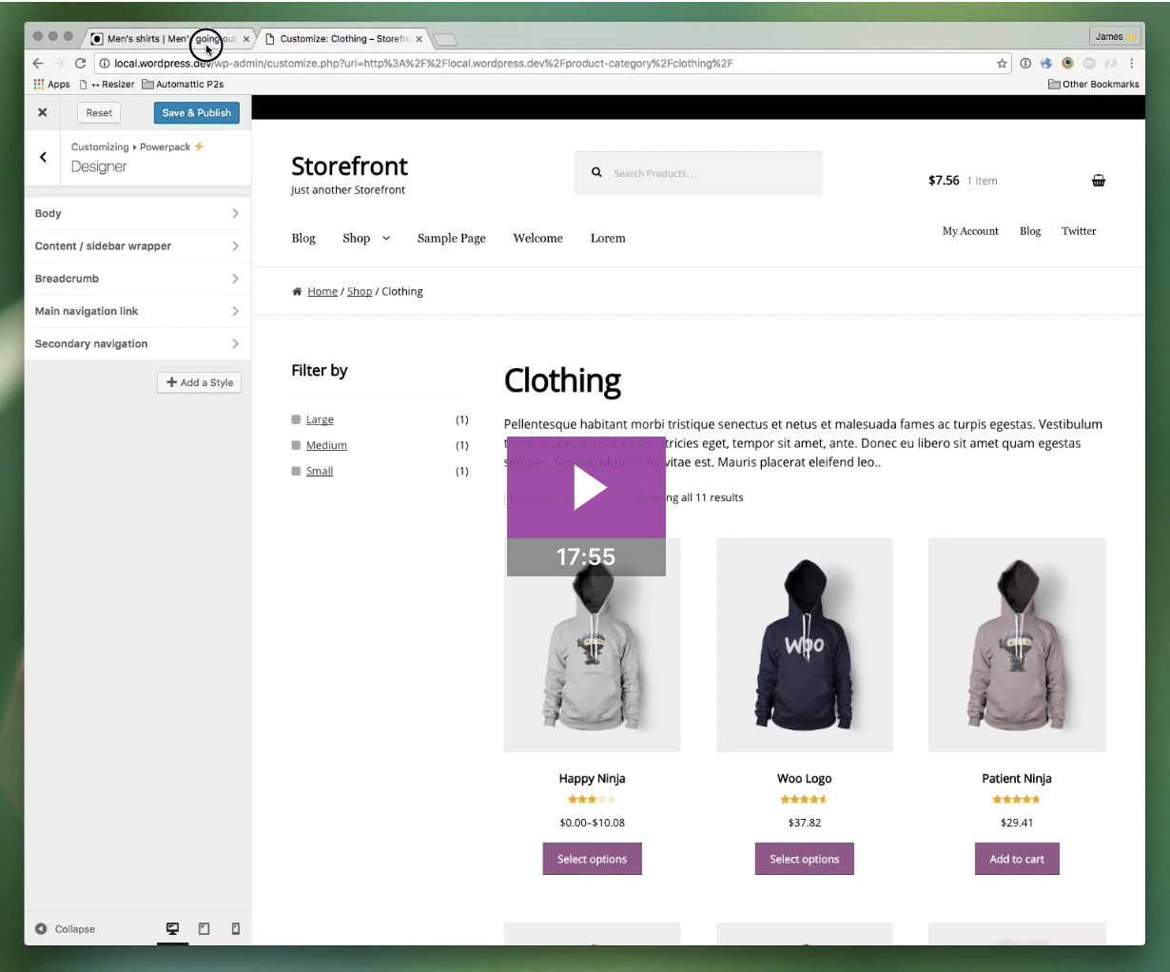
Task: Open the Other Bookmarks folder
Action: click(1094, 85)
